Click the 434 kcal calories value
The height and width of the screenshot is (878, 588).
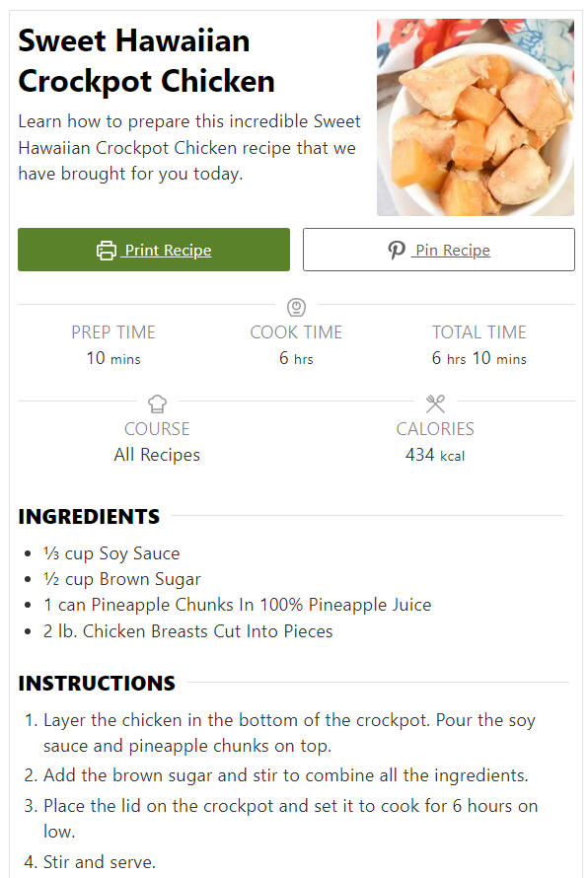[435, 455]
